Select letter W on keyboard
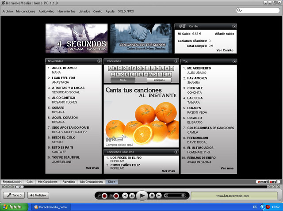The height and width of the screenshot is (211, 283). point(150,75)
